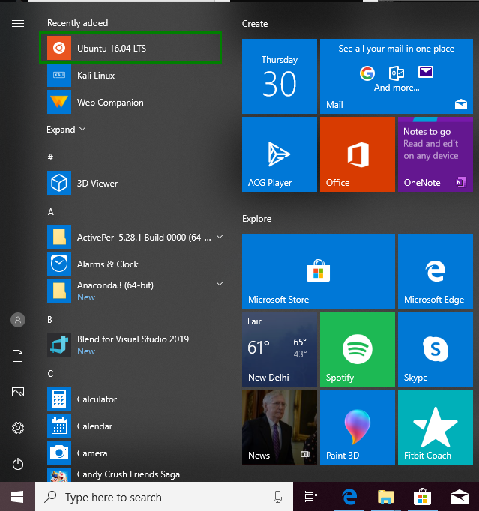Open the ACG Player tile

point(280,154)
